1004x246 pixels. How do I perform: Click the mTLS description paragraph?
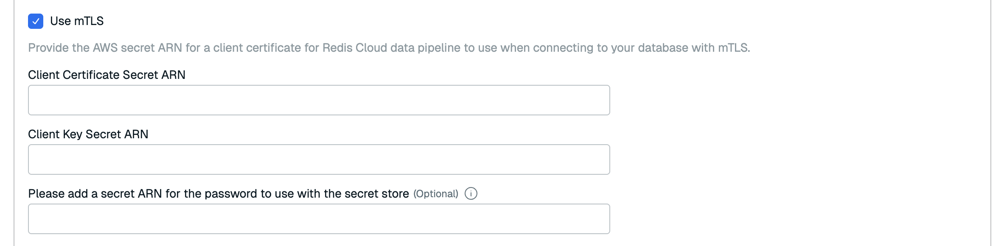click(389, 48)
